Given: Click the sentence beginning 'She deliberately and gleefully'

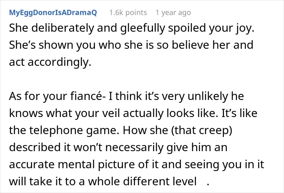Looking at the screenshot, I should point(132,28).
